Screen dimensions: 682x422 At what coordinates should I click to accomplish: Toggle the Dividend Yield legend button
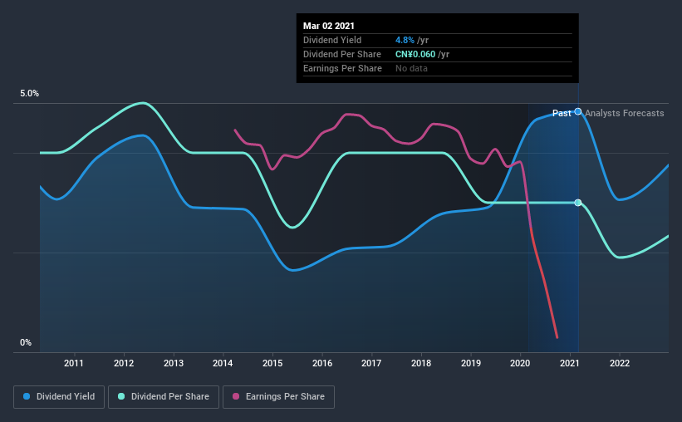coord(59,397)
